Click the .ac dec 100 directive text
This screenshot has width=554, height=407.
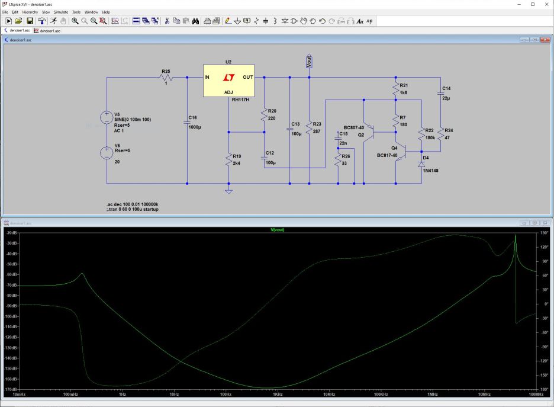coord(133,204)
